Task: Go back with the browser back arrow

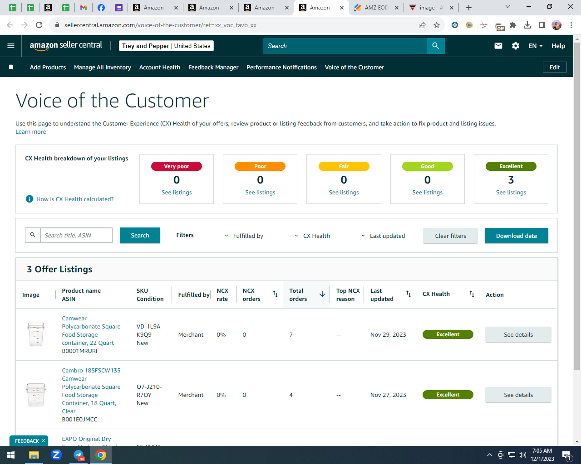Action: [10, 25]
